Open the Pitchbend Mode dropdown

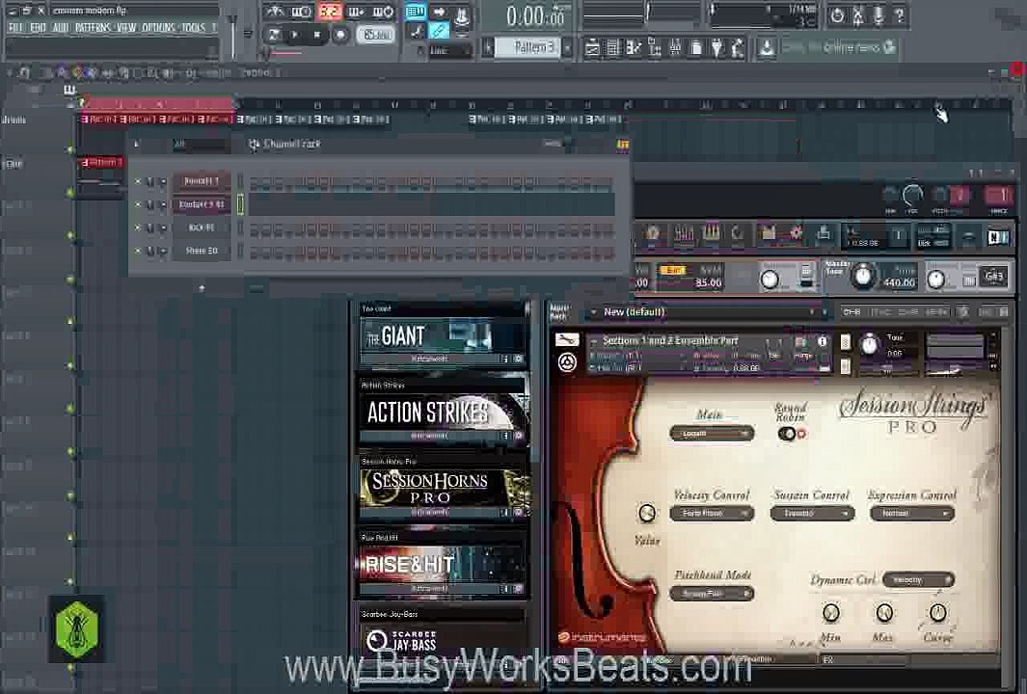[712, 594]
